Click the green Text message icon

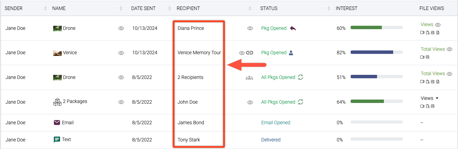57,140
